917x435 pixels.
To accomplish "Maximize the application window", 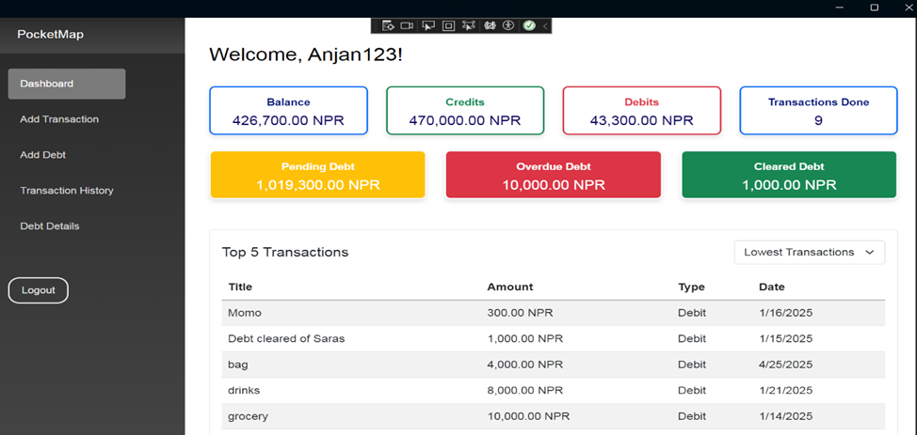I will coord(874,8).
